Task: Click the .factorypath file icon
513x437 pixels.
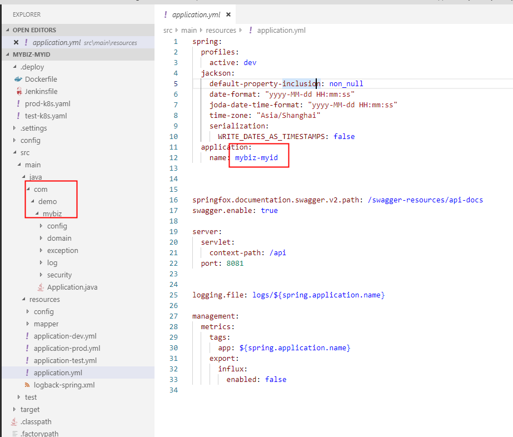Action: pos(14,434)
